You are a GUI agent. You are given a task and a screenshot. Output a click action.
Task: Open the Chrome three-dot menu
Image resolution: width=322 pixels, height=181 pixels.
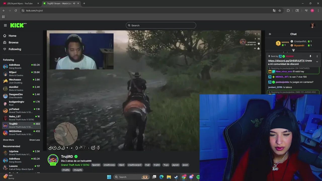click(x=318, y=11)
